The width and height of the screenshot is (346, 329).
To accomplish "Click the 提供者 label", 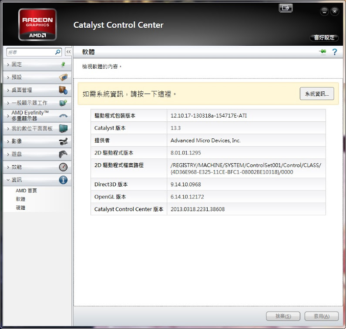I will click(102, 140).
